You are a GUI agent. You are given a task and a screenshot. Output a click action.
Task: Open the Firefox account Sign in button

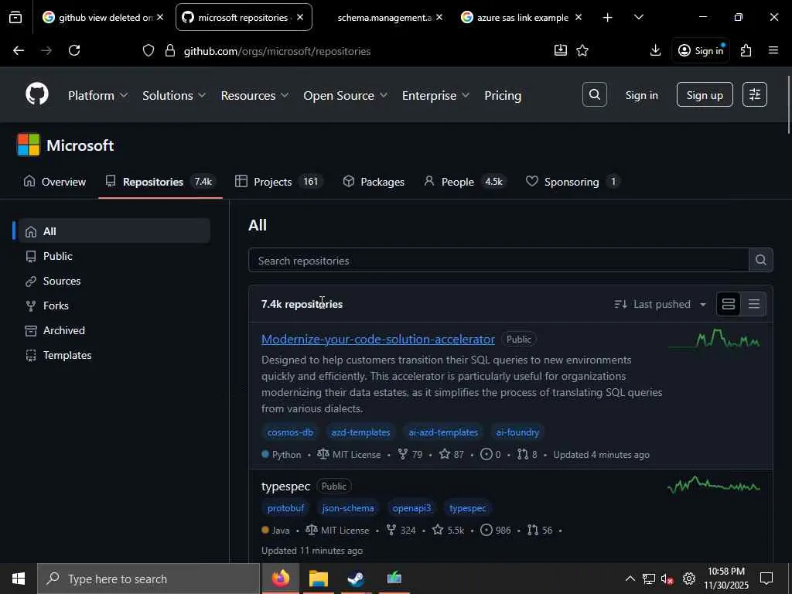pos(701,50)
